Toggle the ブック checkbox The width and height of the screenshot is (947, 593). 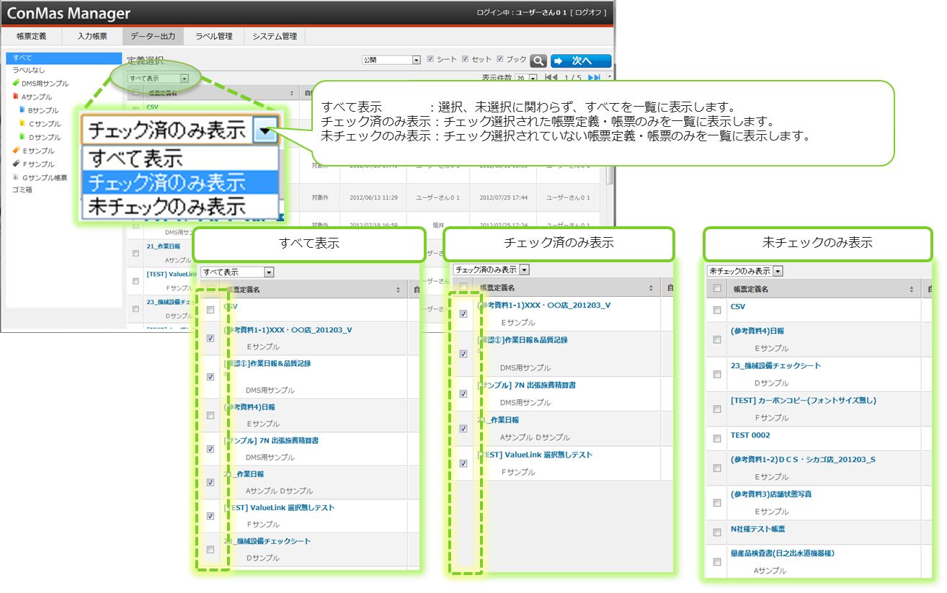(500, 60)
